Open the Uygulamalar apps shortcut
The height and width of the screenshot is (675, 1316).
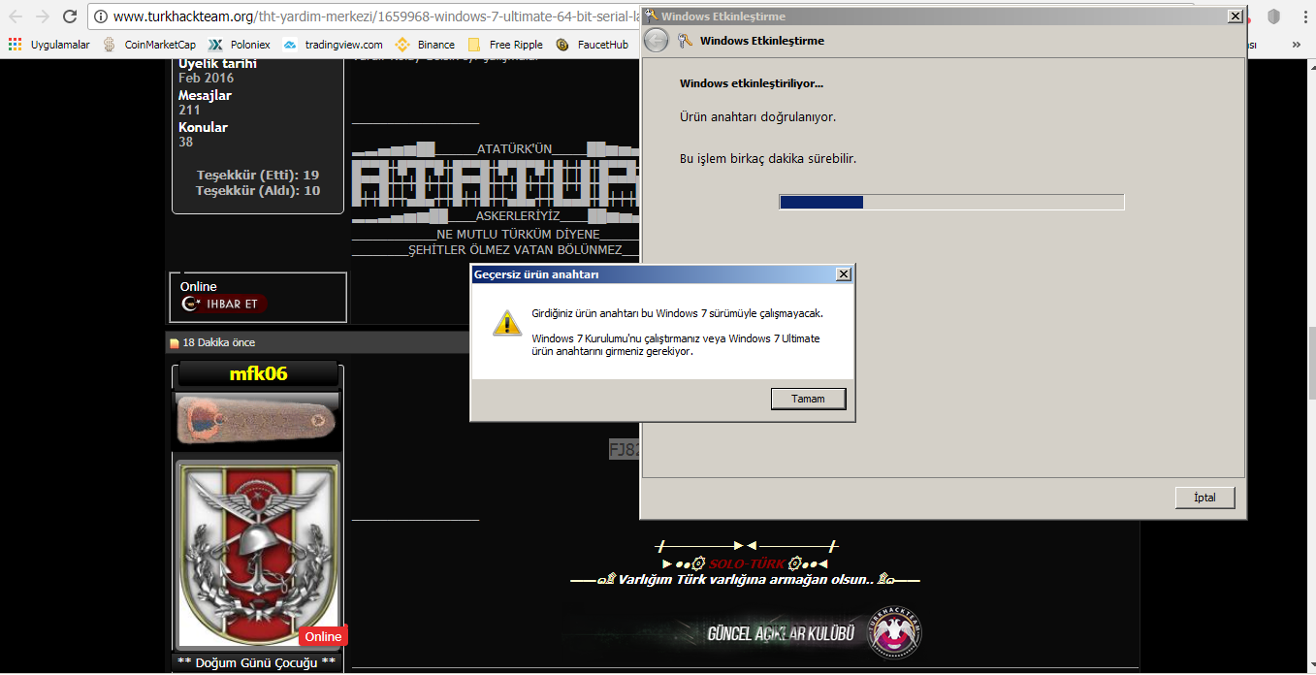tap(49, 45)
